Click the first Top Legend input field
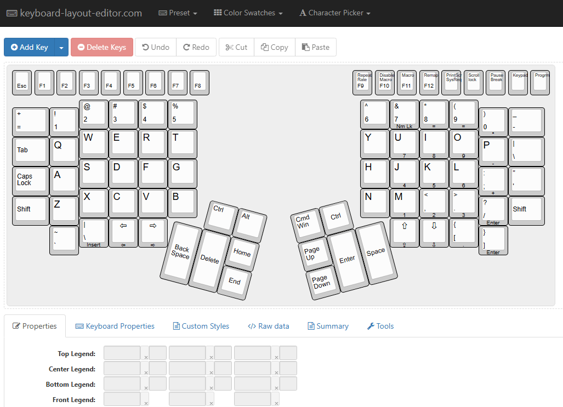Viewport: 563px width, 407px height. (122, 353)
